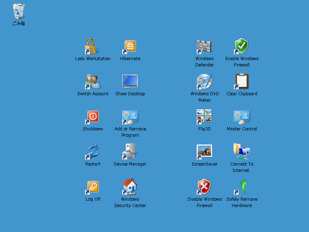Click the "Flip3D" label text
309x232 pixels.
pos(205,129)
